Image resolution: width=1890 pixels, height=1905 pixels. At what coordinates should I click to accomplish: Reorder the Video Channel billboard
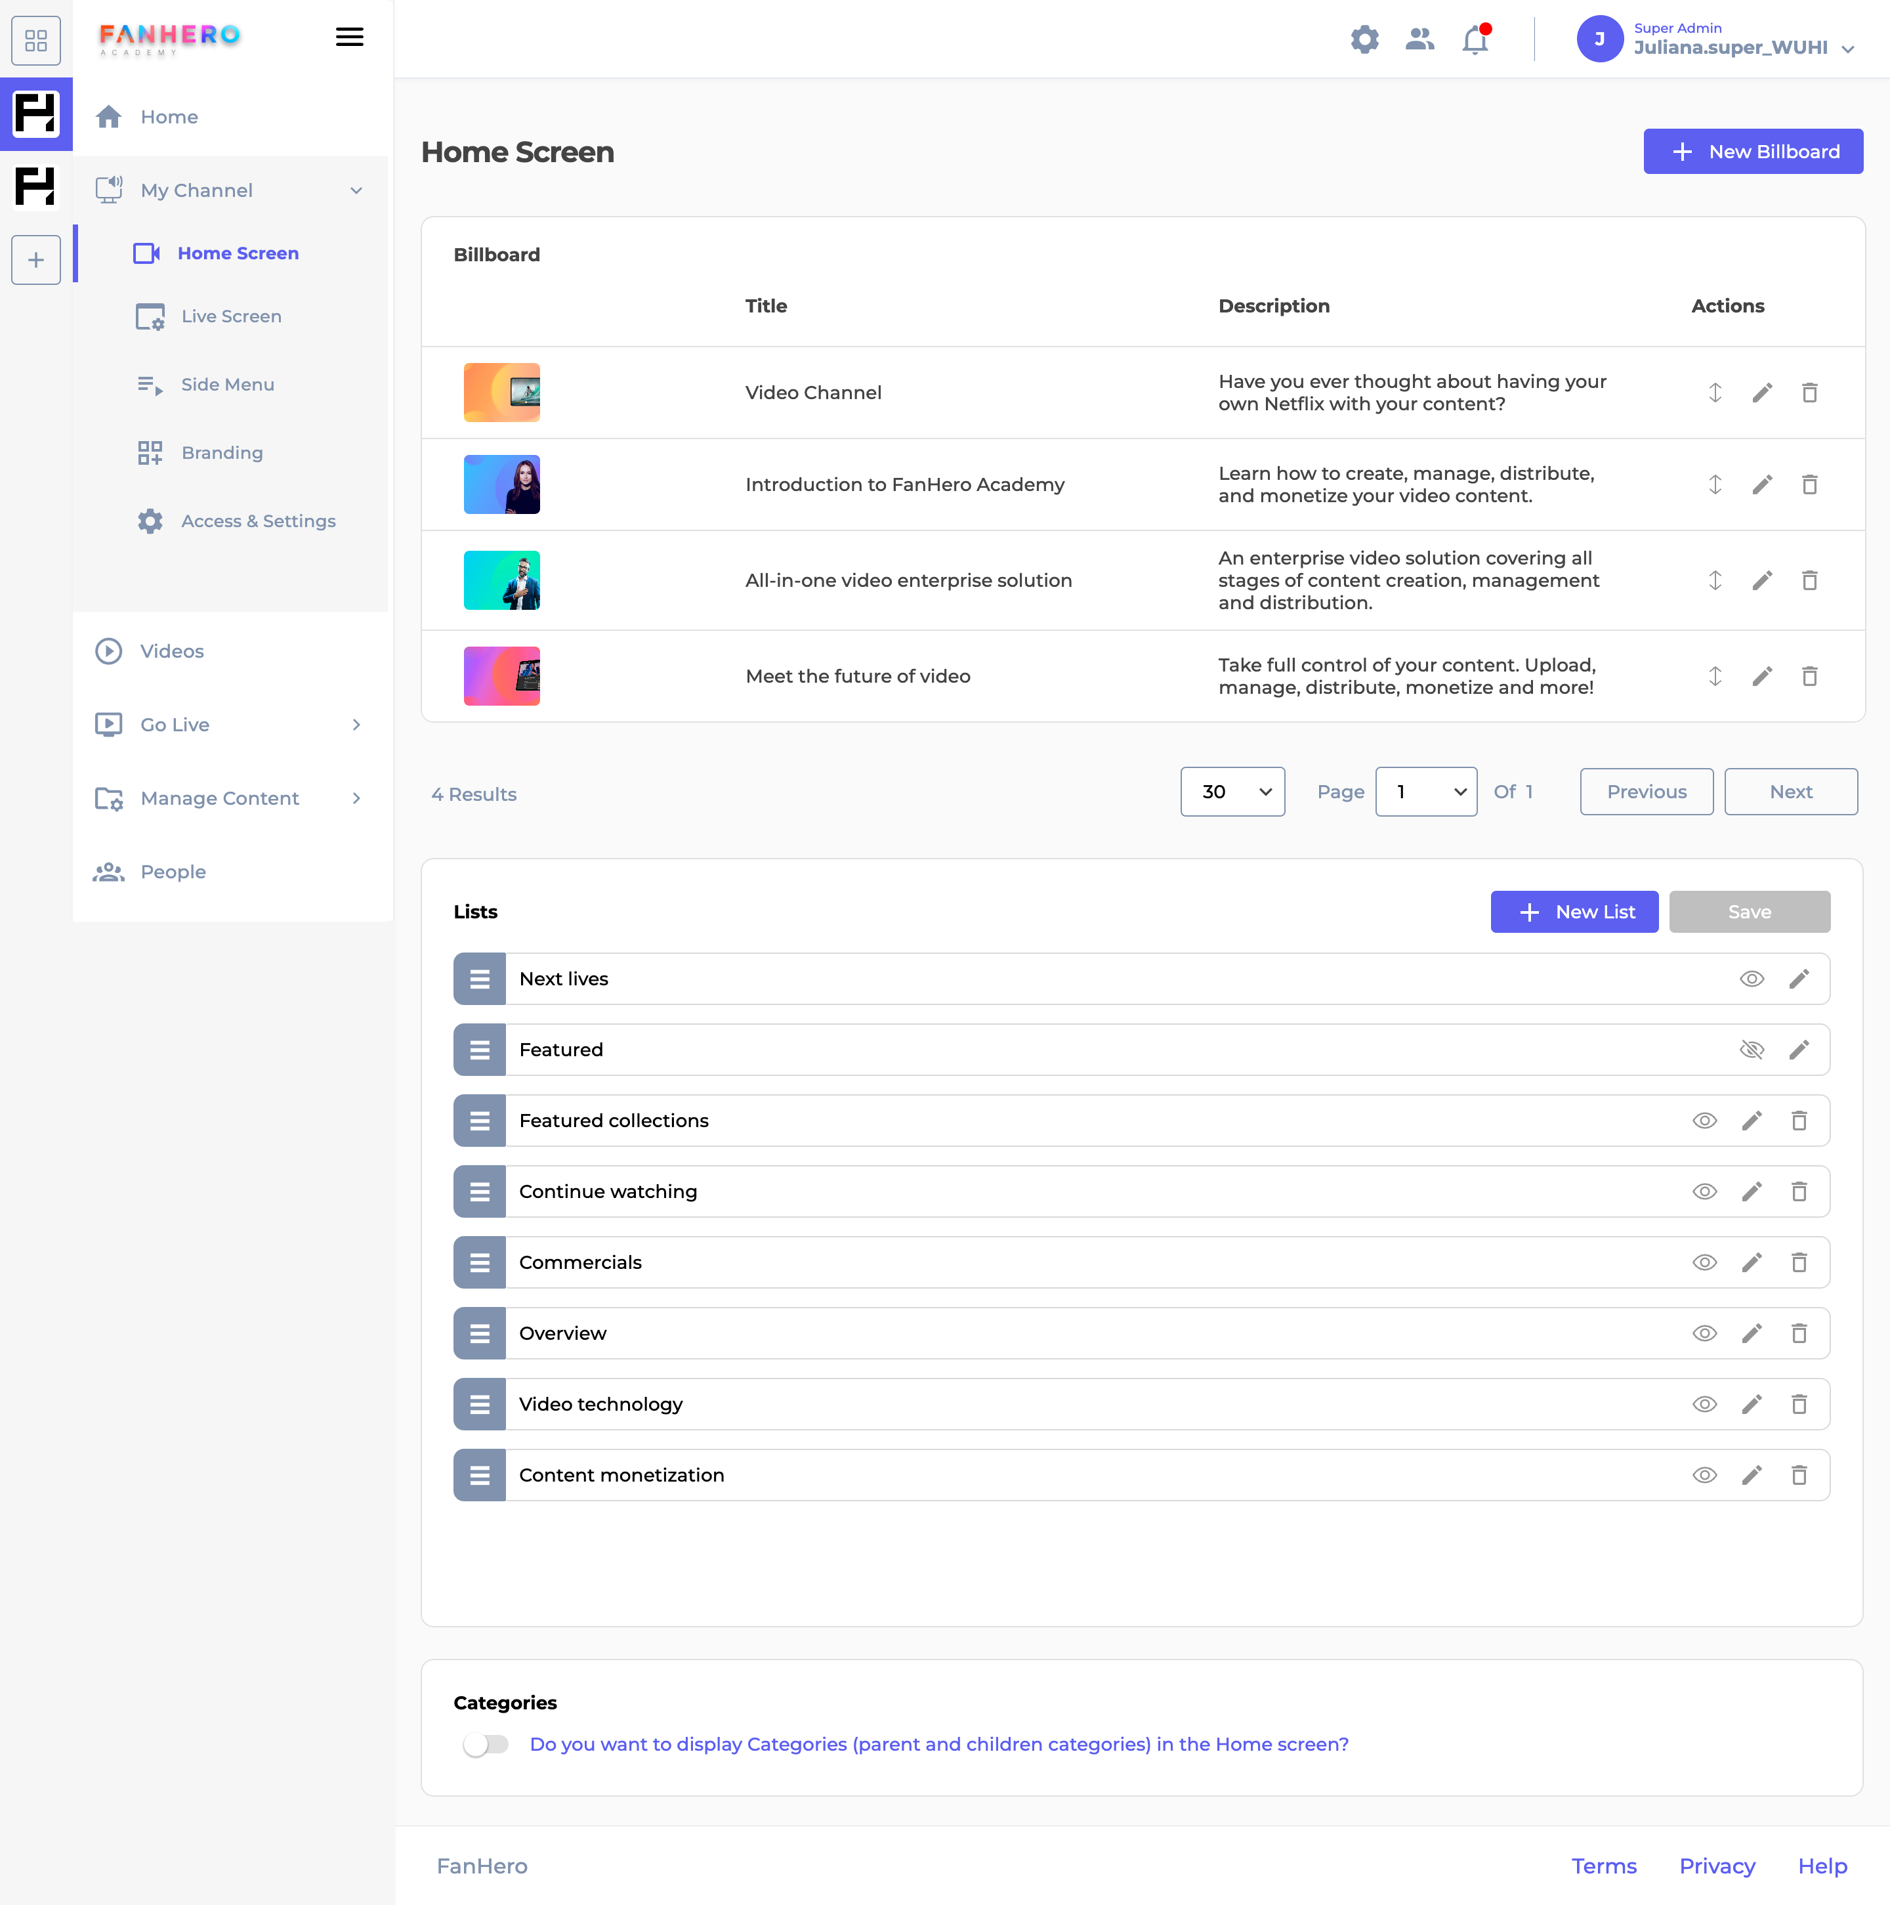click(1715, 393)
